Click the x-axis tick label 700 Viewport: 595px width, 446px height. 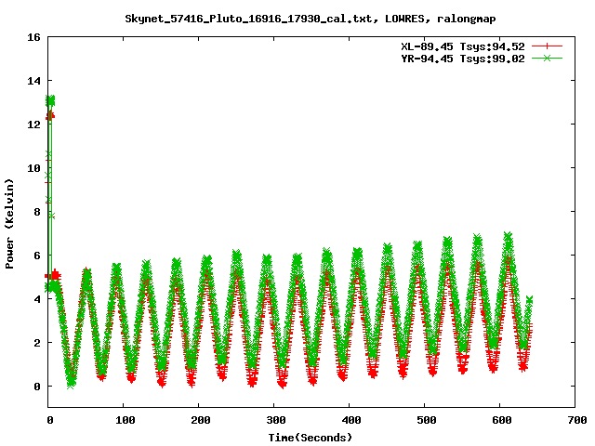pyautogui.click(x=577, y=420)
